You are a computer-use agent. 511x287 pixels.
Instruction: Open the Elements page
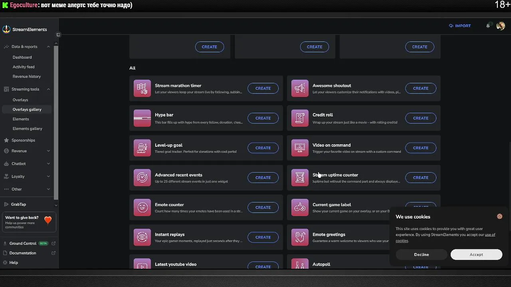point(21,119)
